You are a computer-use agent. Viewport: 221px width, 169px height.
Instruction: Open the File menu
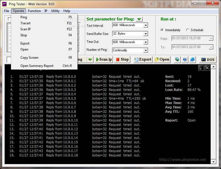pyautogui.click(x=7, y=11)
